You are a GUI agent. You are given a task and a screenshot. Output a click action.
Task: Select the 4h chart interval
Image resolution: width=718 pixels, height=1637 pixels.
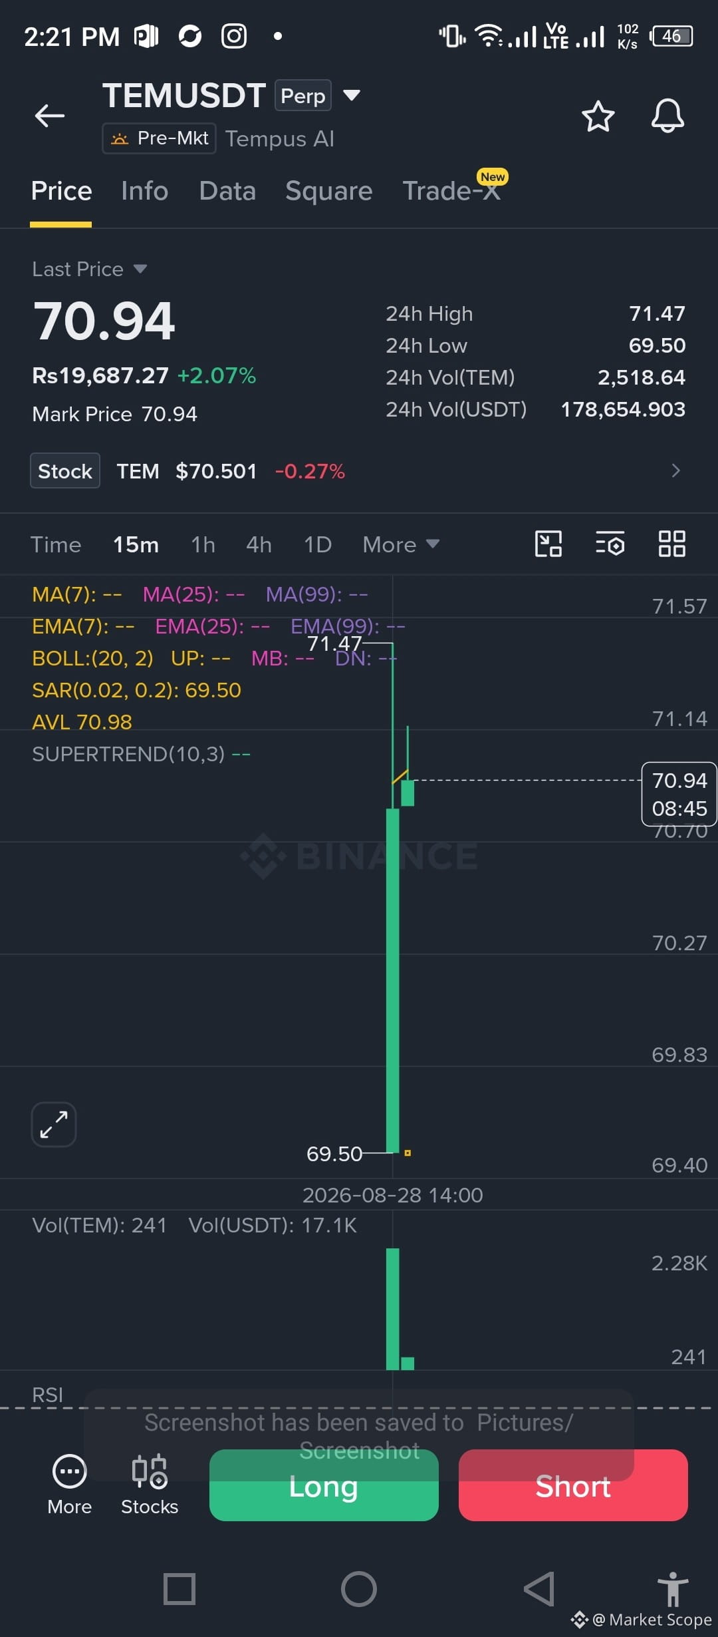tap(259, 544)
